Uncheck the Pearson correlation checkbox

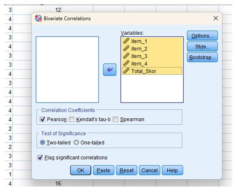[x=42, y=119]
